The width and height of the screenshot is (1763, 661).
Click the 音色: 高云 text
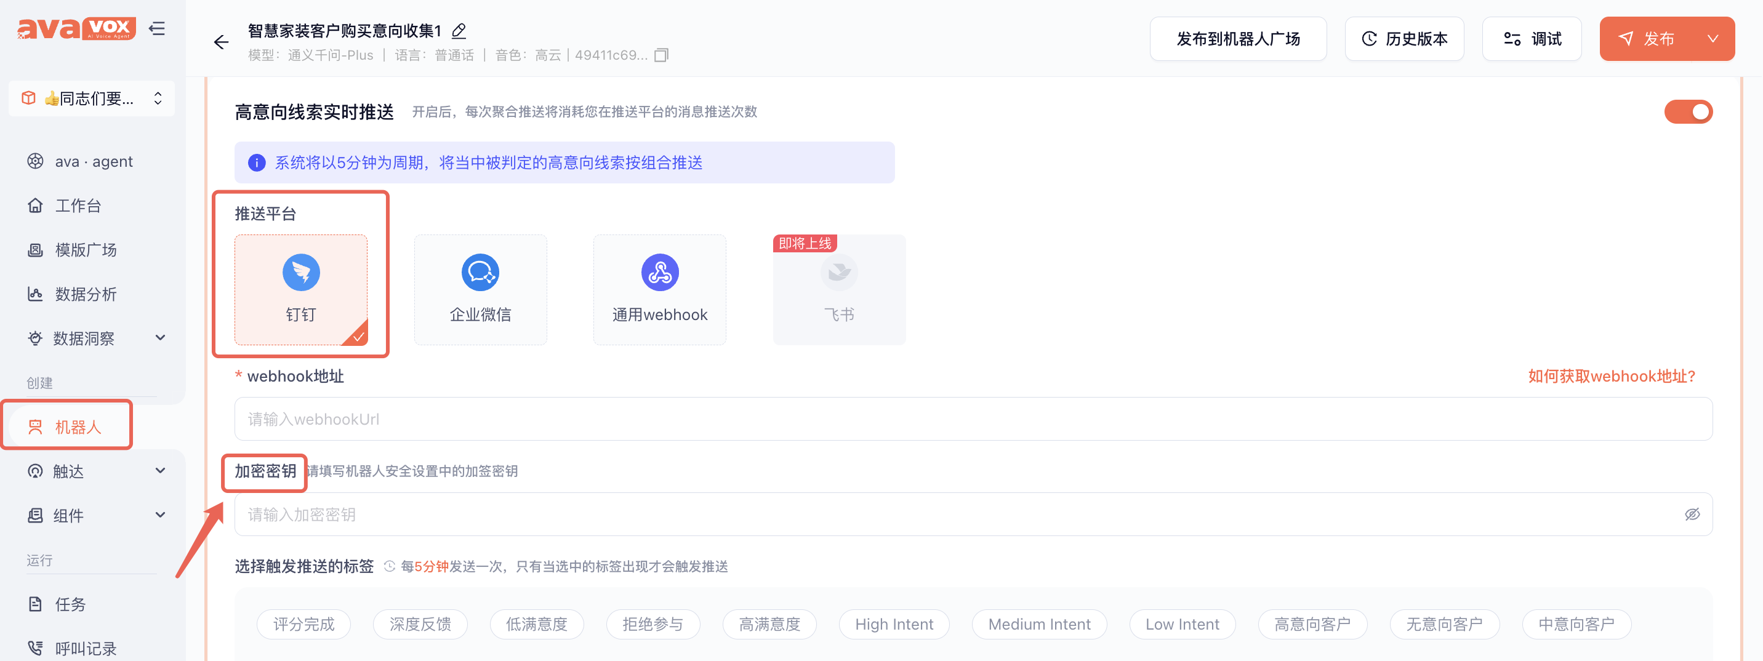pos(528,55)
